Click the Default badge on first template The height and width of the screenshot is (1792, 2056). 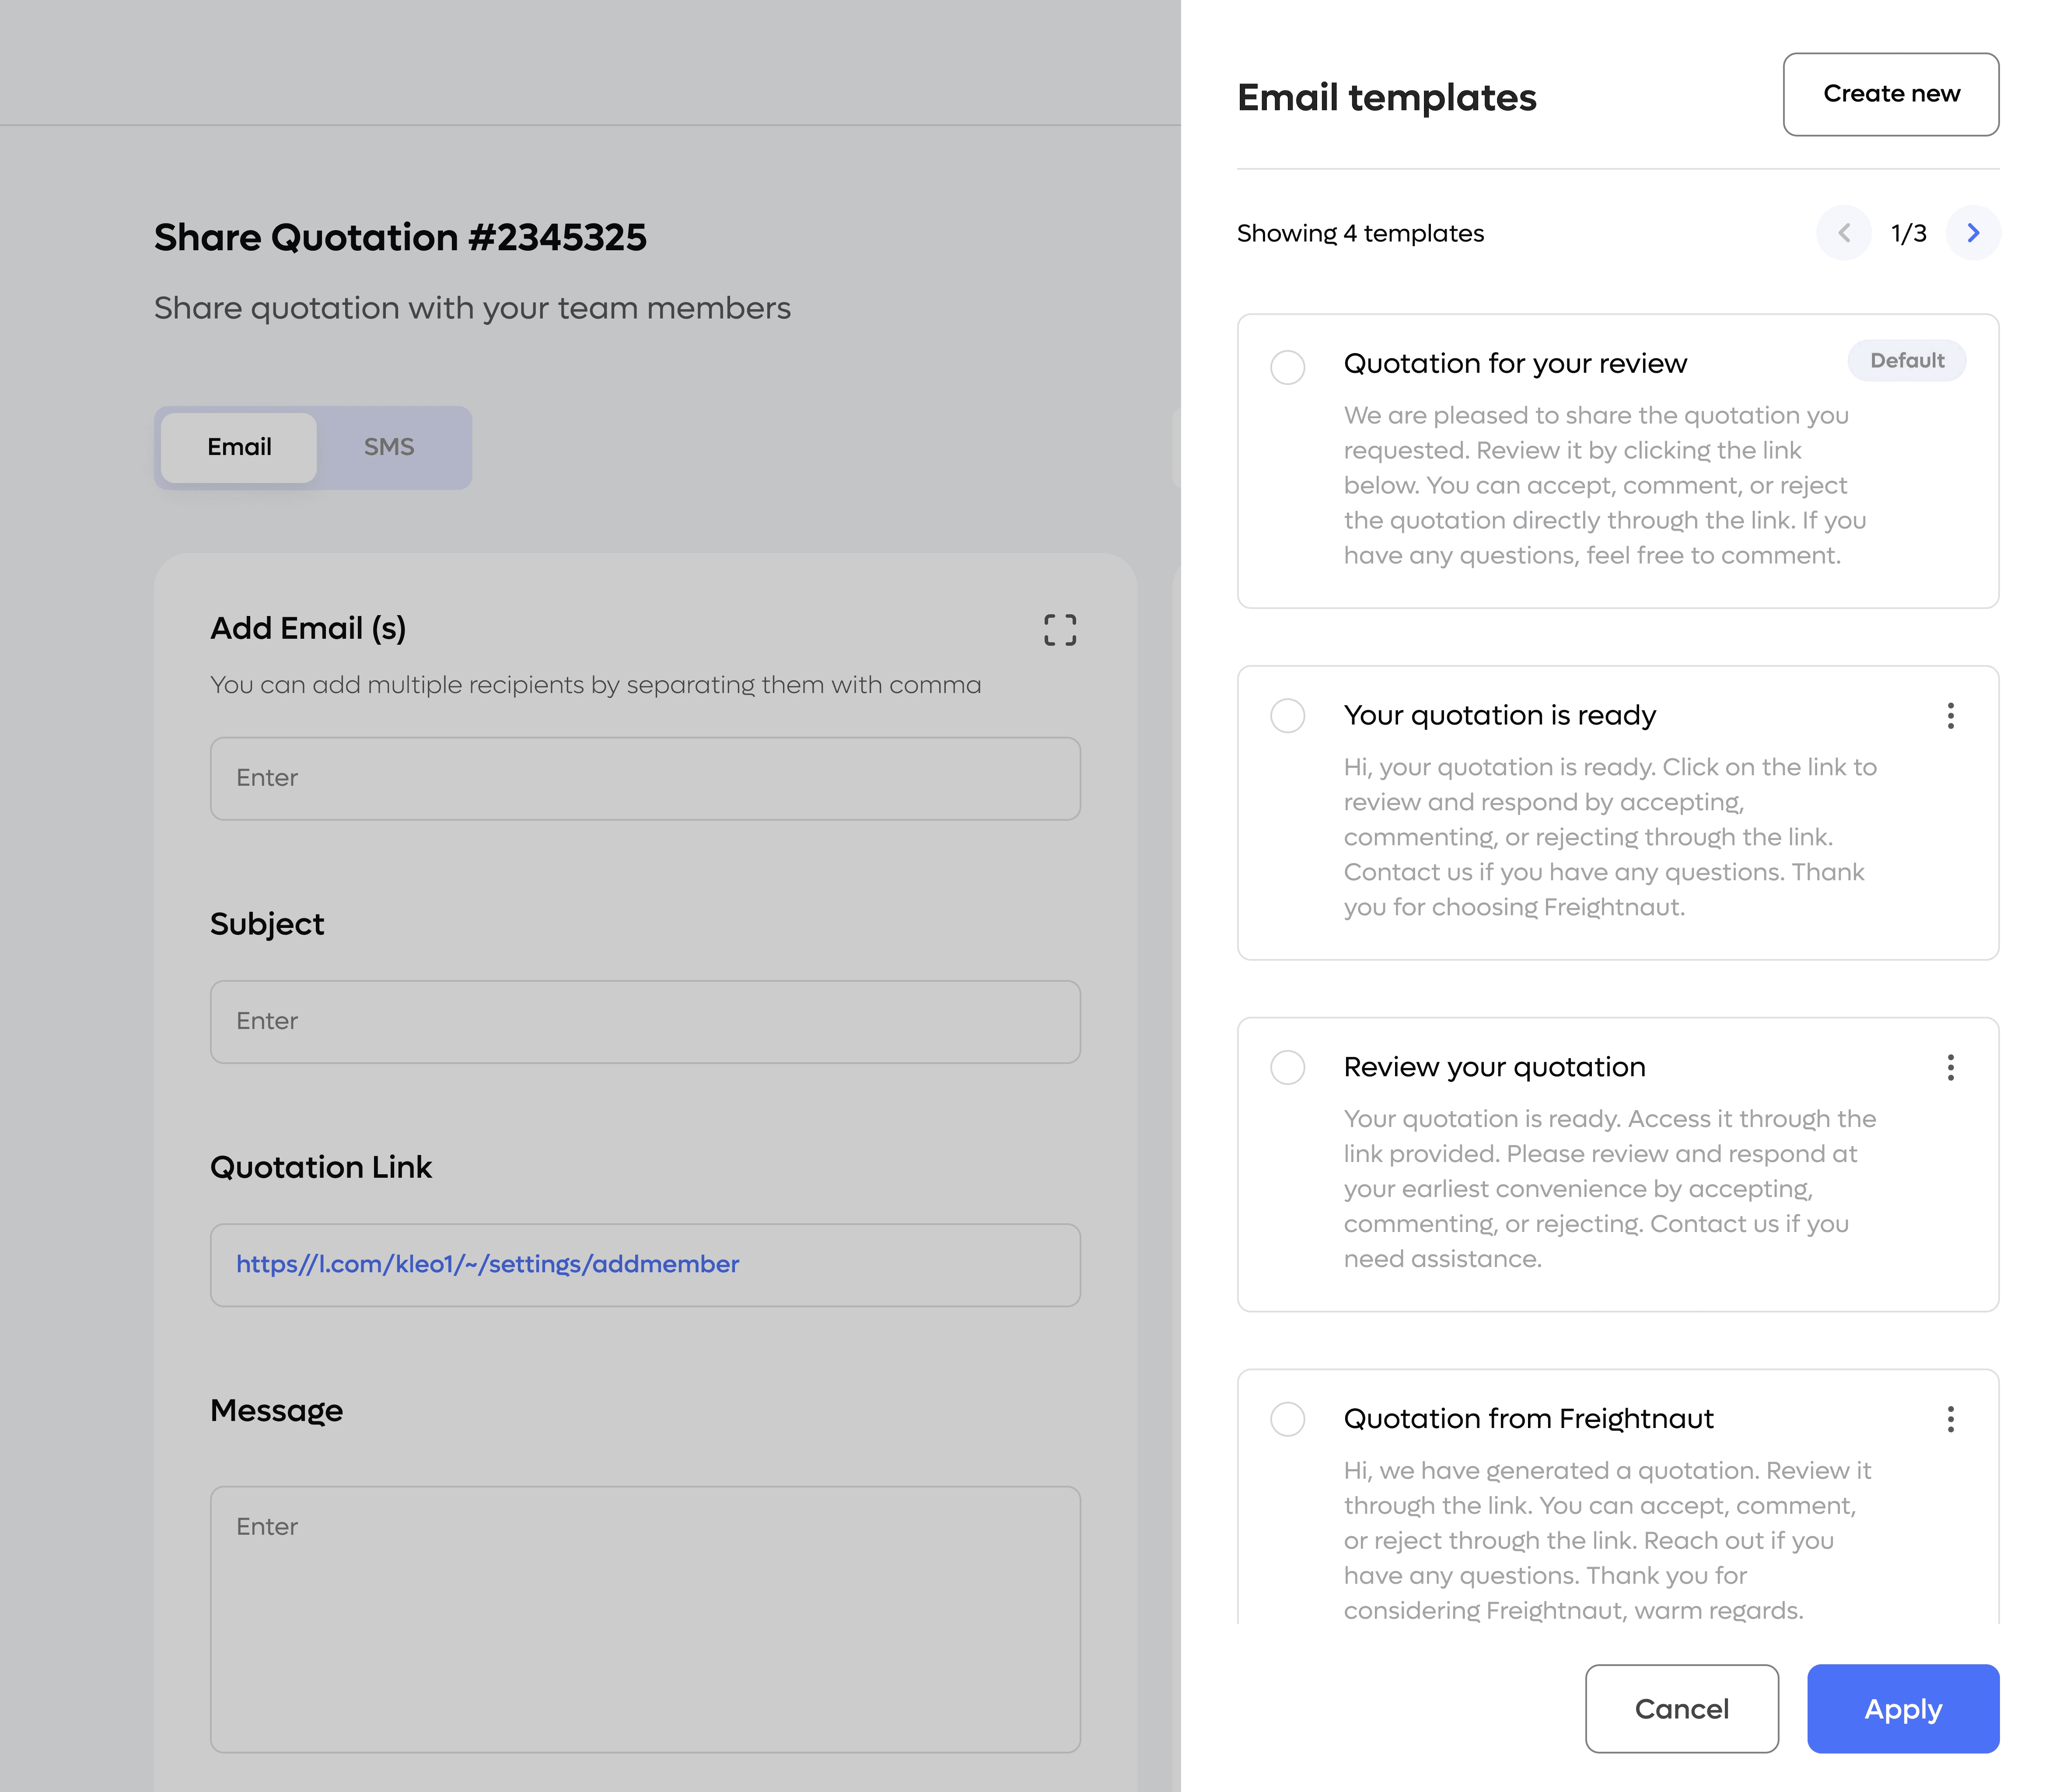1906,361
